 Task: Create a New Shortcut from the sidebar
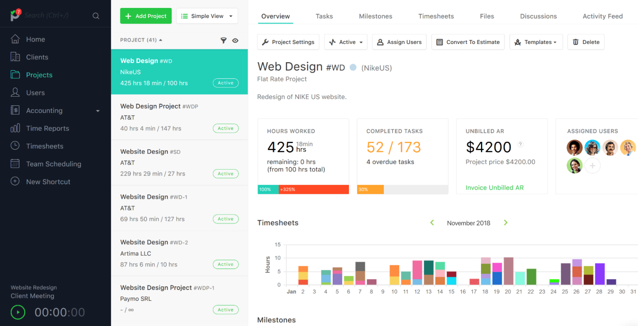point(48,181)
